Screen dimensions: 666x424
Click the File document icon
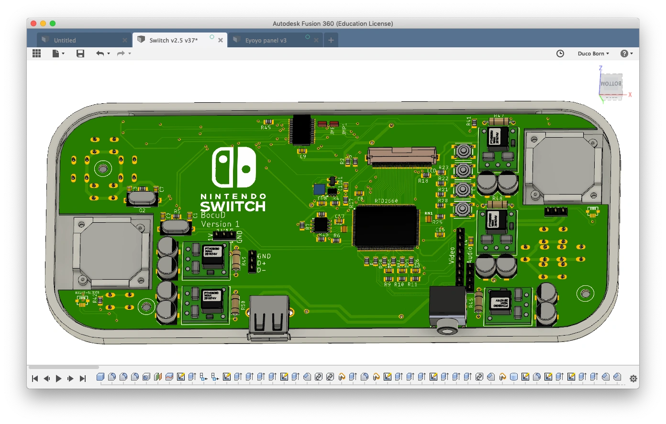(56, 54)
